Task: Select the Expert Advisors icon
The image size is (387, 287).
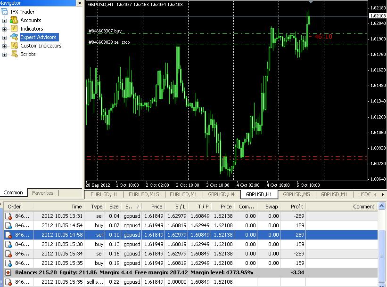Action: point(14,37)
